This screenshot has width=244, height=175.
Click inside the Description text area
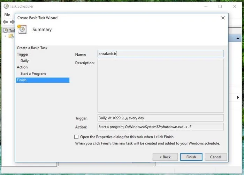160,85
